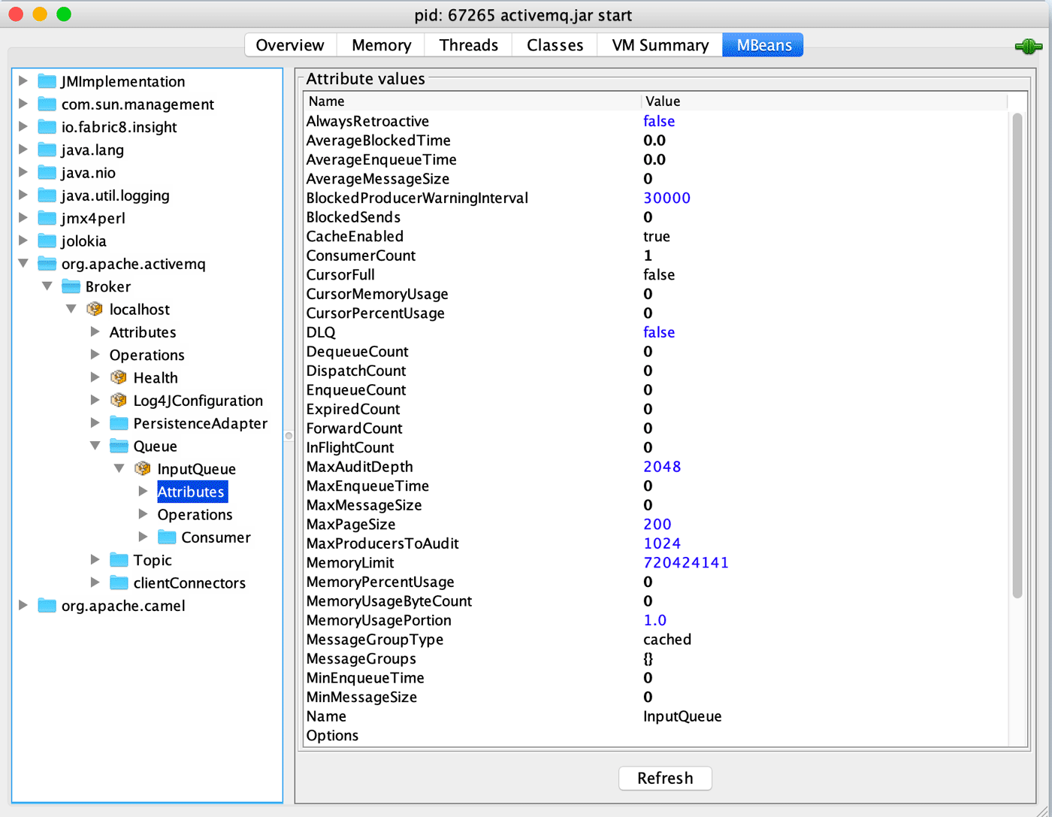Screen dimensions: 1052x817
Task: Expand the JMImplementation tree node
Action: [x=23, y=81]
